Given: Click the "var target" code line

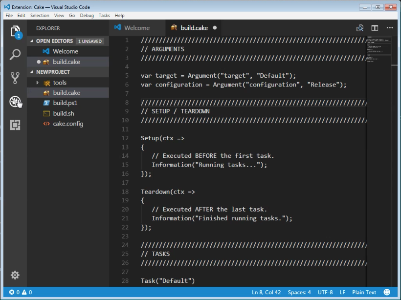Looking at the screenshot, I should pyautogui.click(x=218, y=76).
